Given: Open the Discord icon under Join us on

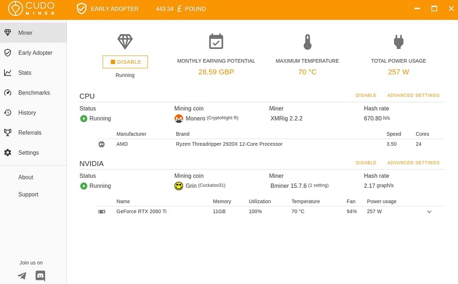Looking at the screenshot, I should coord(40,276).
